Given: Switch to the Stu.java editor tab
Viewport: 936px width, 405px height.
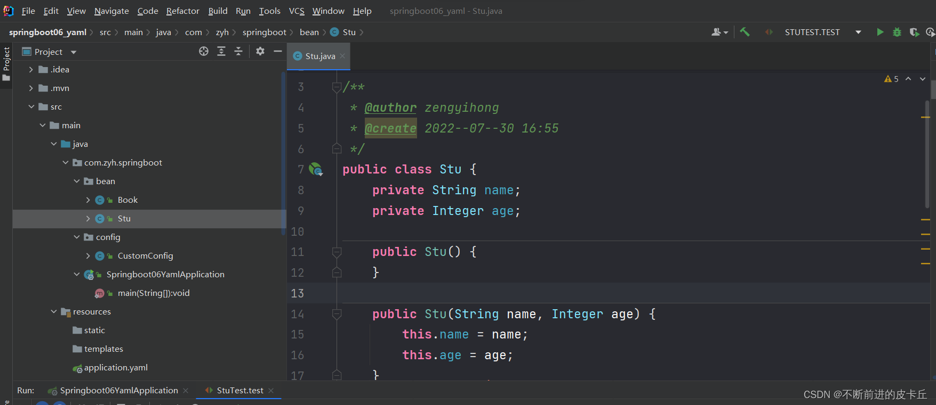Looking at the screenshot, I should [x=319, y=56].
